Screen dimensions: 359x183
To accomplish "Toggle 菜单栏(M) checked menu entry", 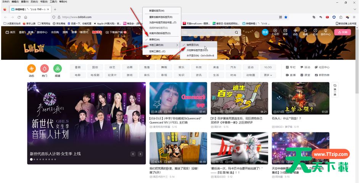I will tap(162, 40).
